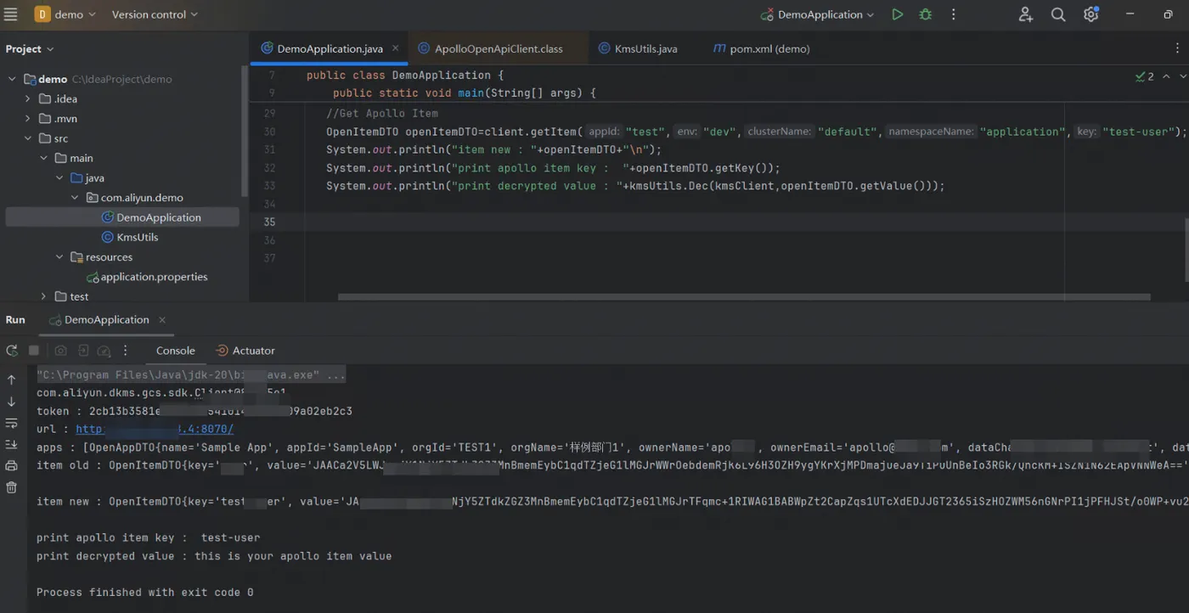Place cursor on empty line 35
Screen dimensions: 1189x613
click(718, 222)
